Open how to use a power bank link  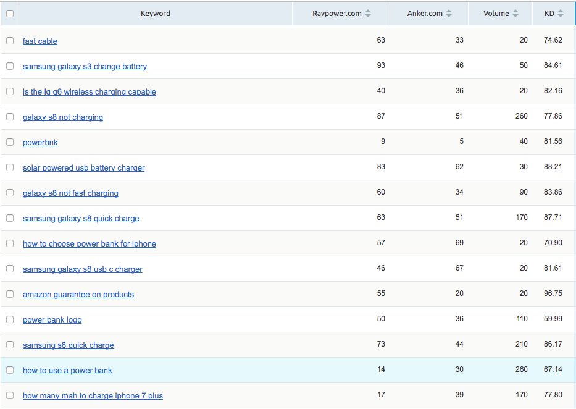(67, 371)
